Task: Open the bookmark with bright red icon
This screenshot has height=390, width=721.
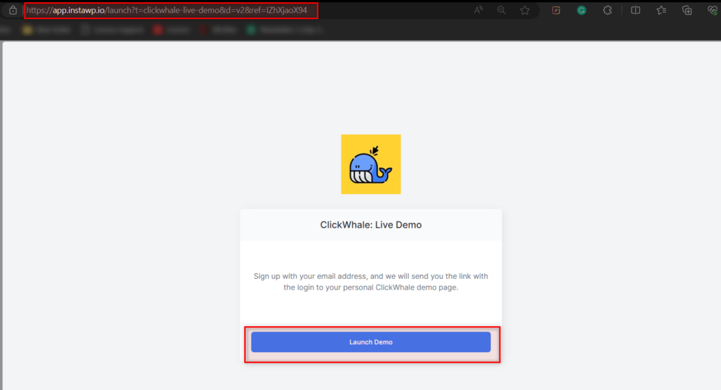Action: [172, 30]
